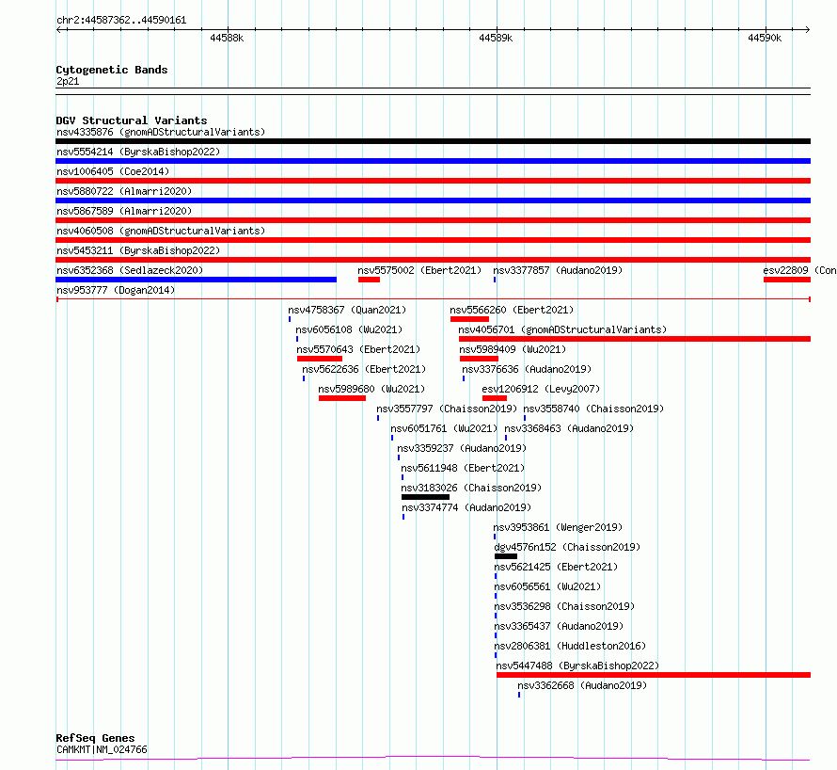Open nsv5622636 Ebert2021 label
This screenshot has width=837, height=770.
364,369
